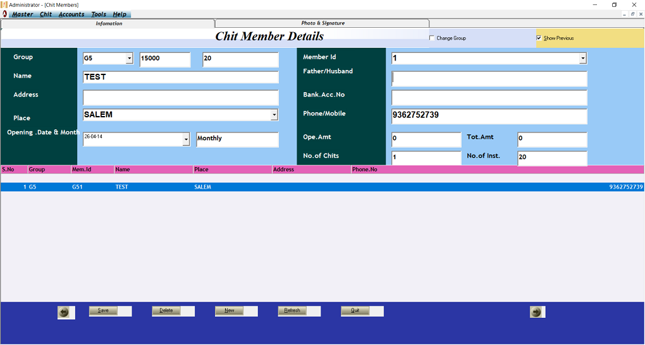Close the inner Chit Members window
This screenshot has width=645, height=345.
[x=640, y=14]
